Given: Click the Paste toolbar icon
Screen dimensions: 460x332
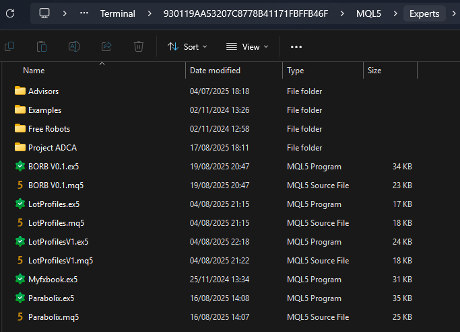Looking at the screenshot, I should 42,46.
